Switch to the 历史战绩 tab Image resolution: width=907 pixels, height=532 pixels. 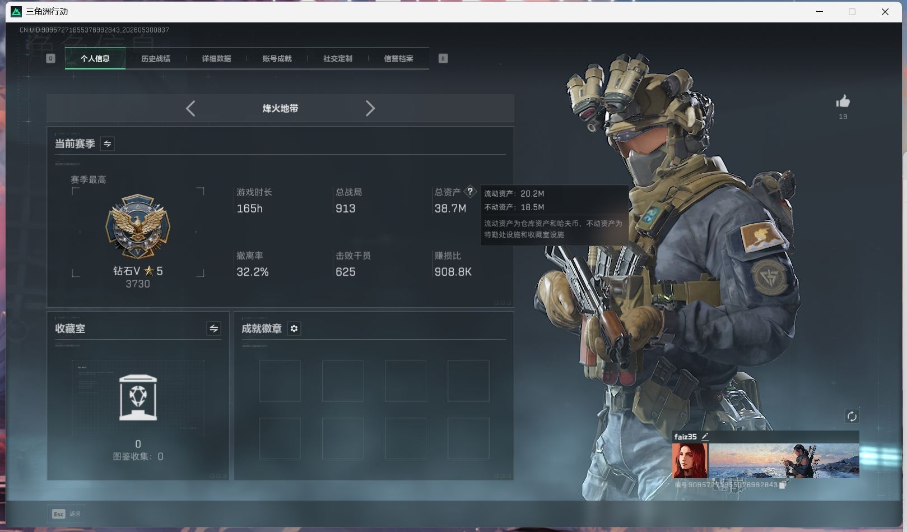coord(156,58)
